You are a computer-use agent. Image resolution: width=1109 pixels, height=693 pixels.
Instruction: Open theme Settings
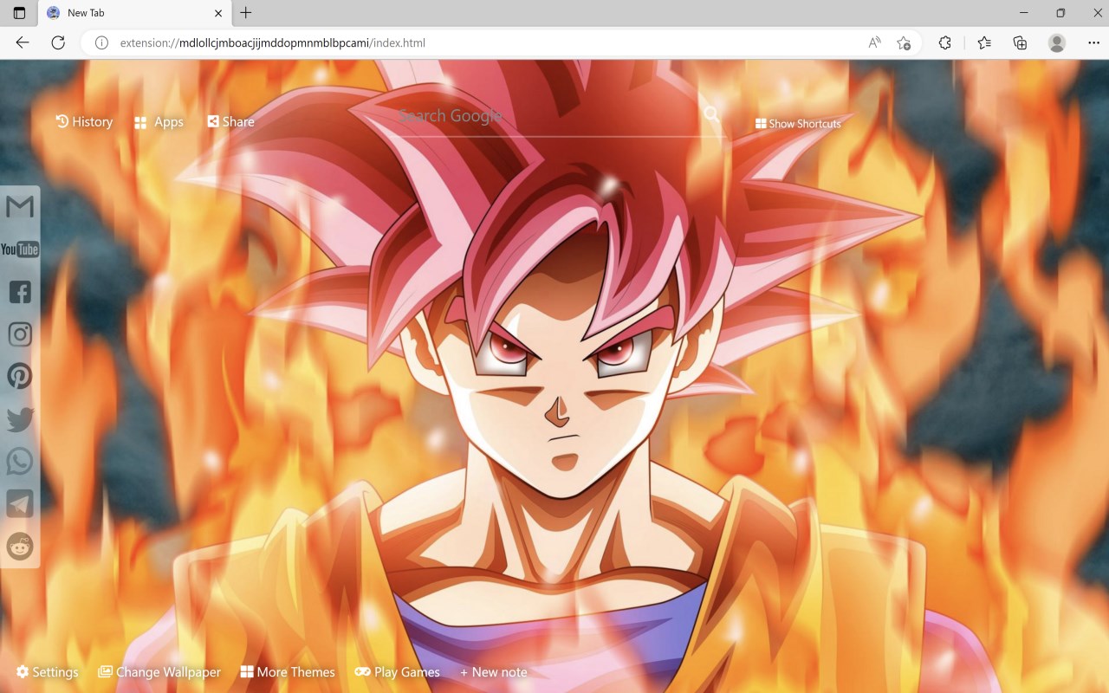48,672
